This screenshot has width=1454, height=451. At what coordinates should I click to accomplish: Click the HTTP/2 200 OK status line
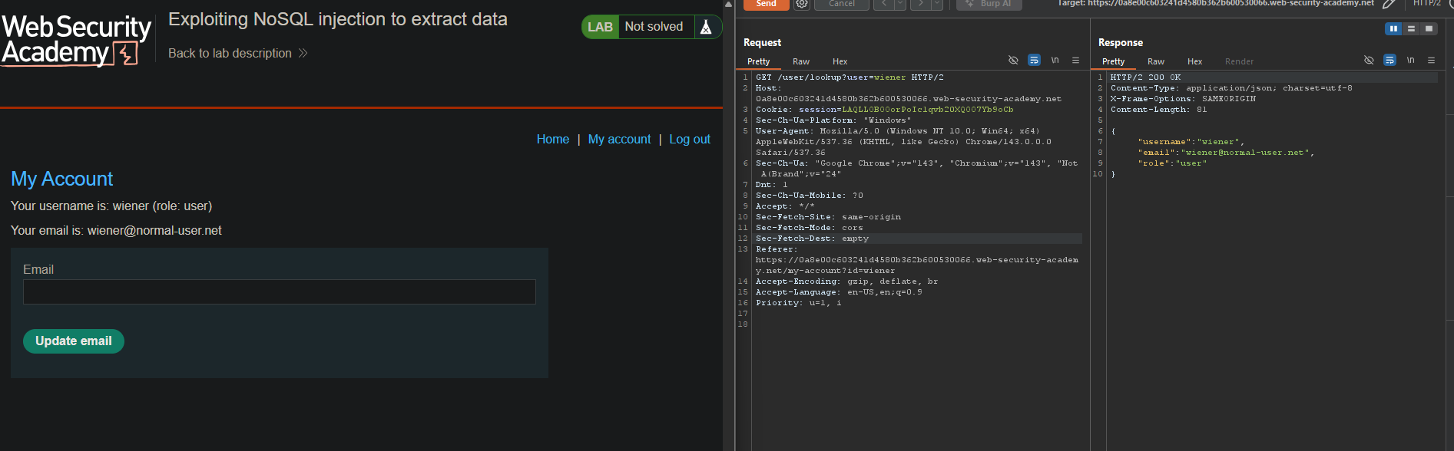tap(1145, 77)
